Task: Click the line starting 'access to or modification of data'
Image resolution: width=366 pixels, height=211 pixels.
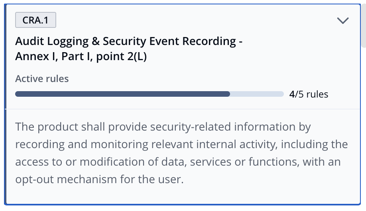Action: point(178,162)
